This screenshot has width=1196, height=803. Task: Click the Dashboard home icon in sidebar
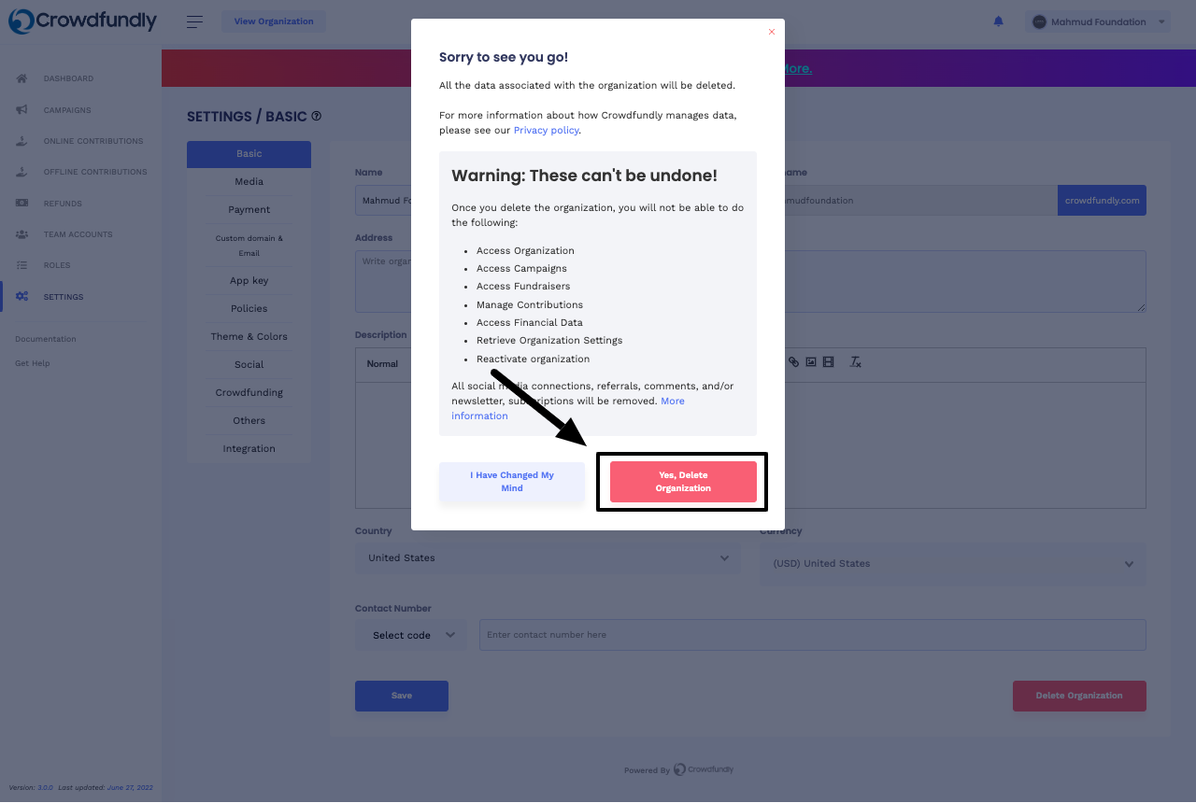(x=21, y=78)
